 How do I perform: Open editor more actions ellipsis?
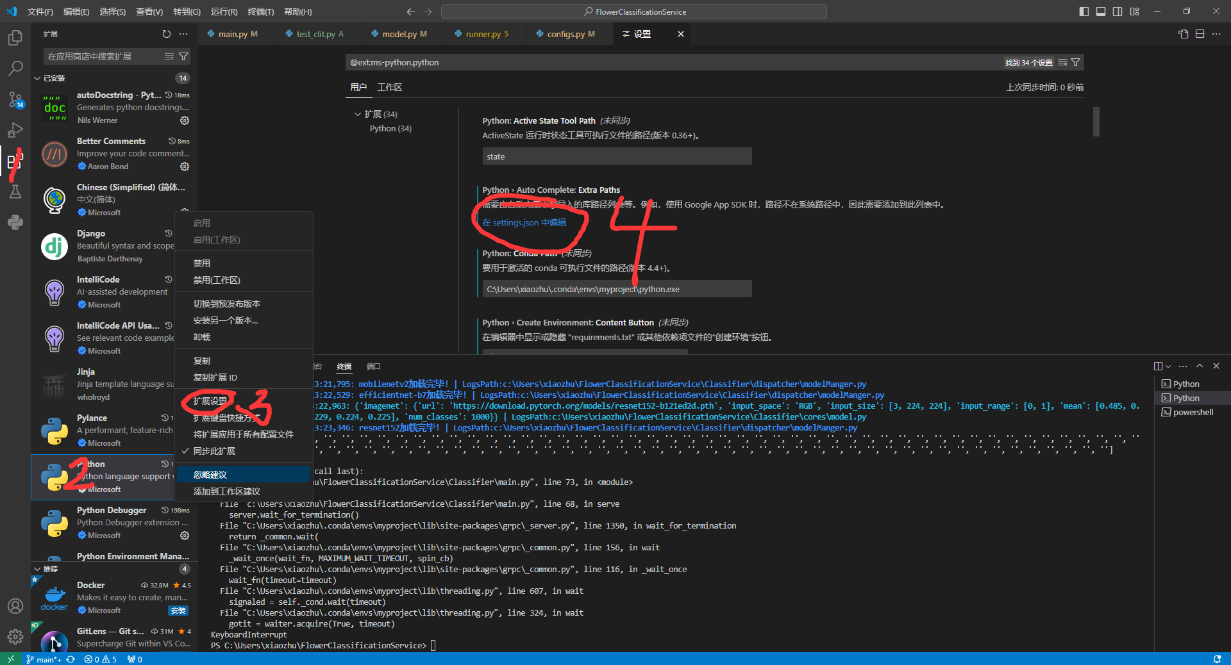[1216, 34]
